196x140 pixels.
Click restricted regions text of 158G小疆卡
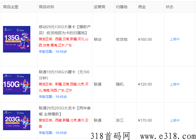(x=64, y=87)
